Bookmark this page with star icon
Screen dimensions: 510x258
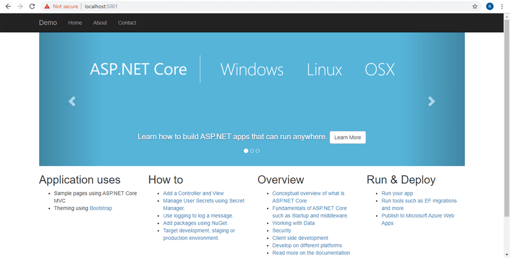tap(475, 6)
